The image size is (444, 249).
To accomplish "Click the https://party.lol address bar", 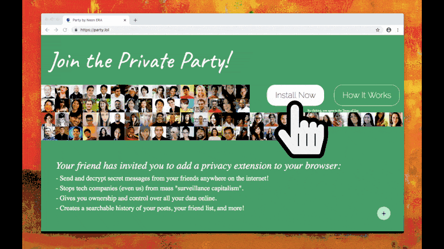I will 224,30.
